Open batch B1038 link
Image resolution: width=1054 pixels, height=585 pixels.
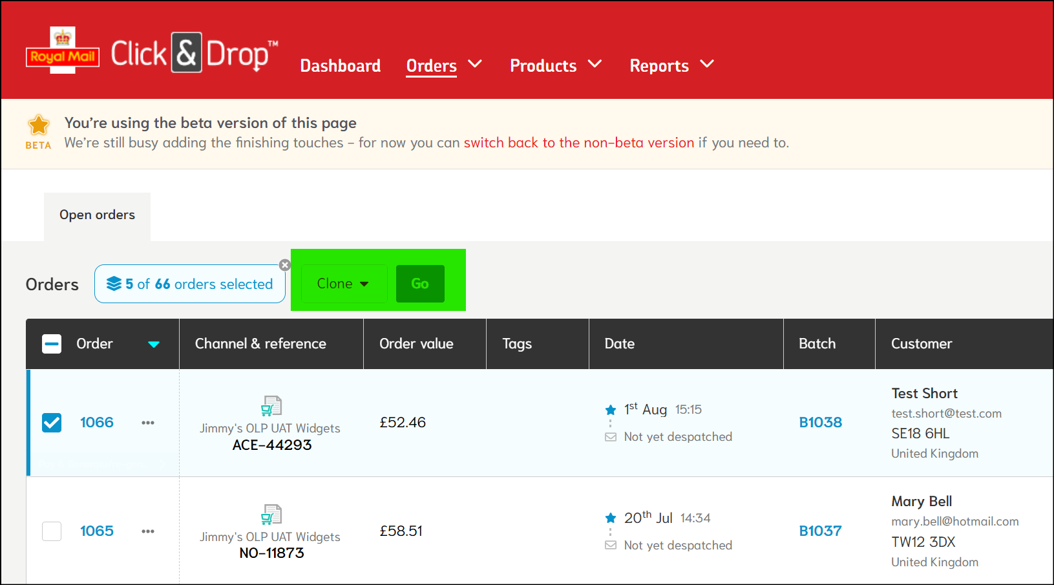click(x=820, y=423)
